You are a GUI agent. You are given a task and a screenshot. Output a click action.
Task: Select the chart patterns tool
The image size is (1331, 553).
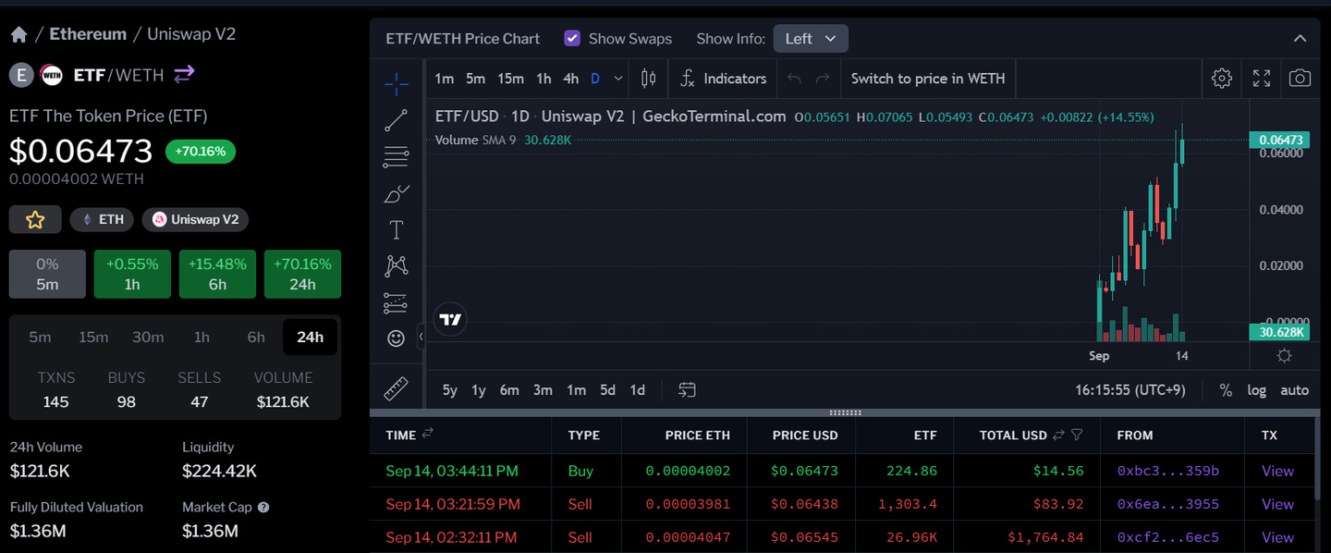click(x=396, y=266)
